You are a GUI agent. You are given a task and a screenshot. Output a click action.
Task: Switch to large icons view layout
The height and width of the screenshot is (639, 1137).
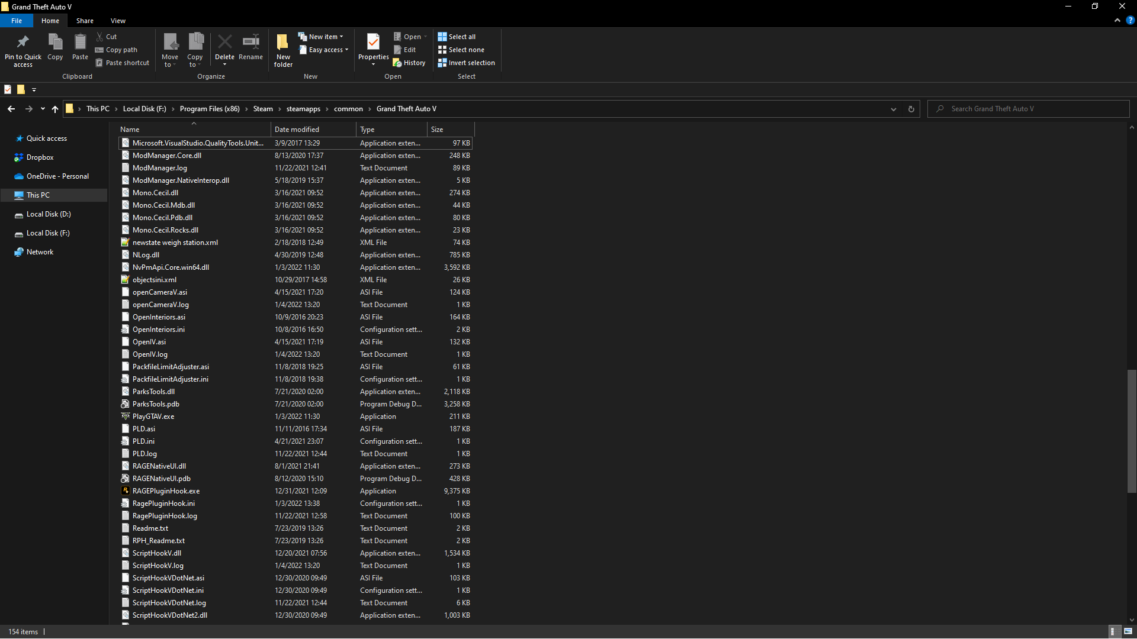(x=1128, y=631)
